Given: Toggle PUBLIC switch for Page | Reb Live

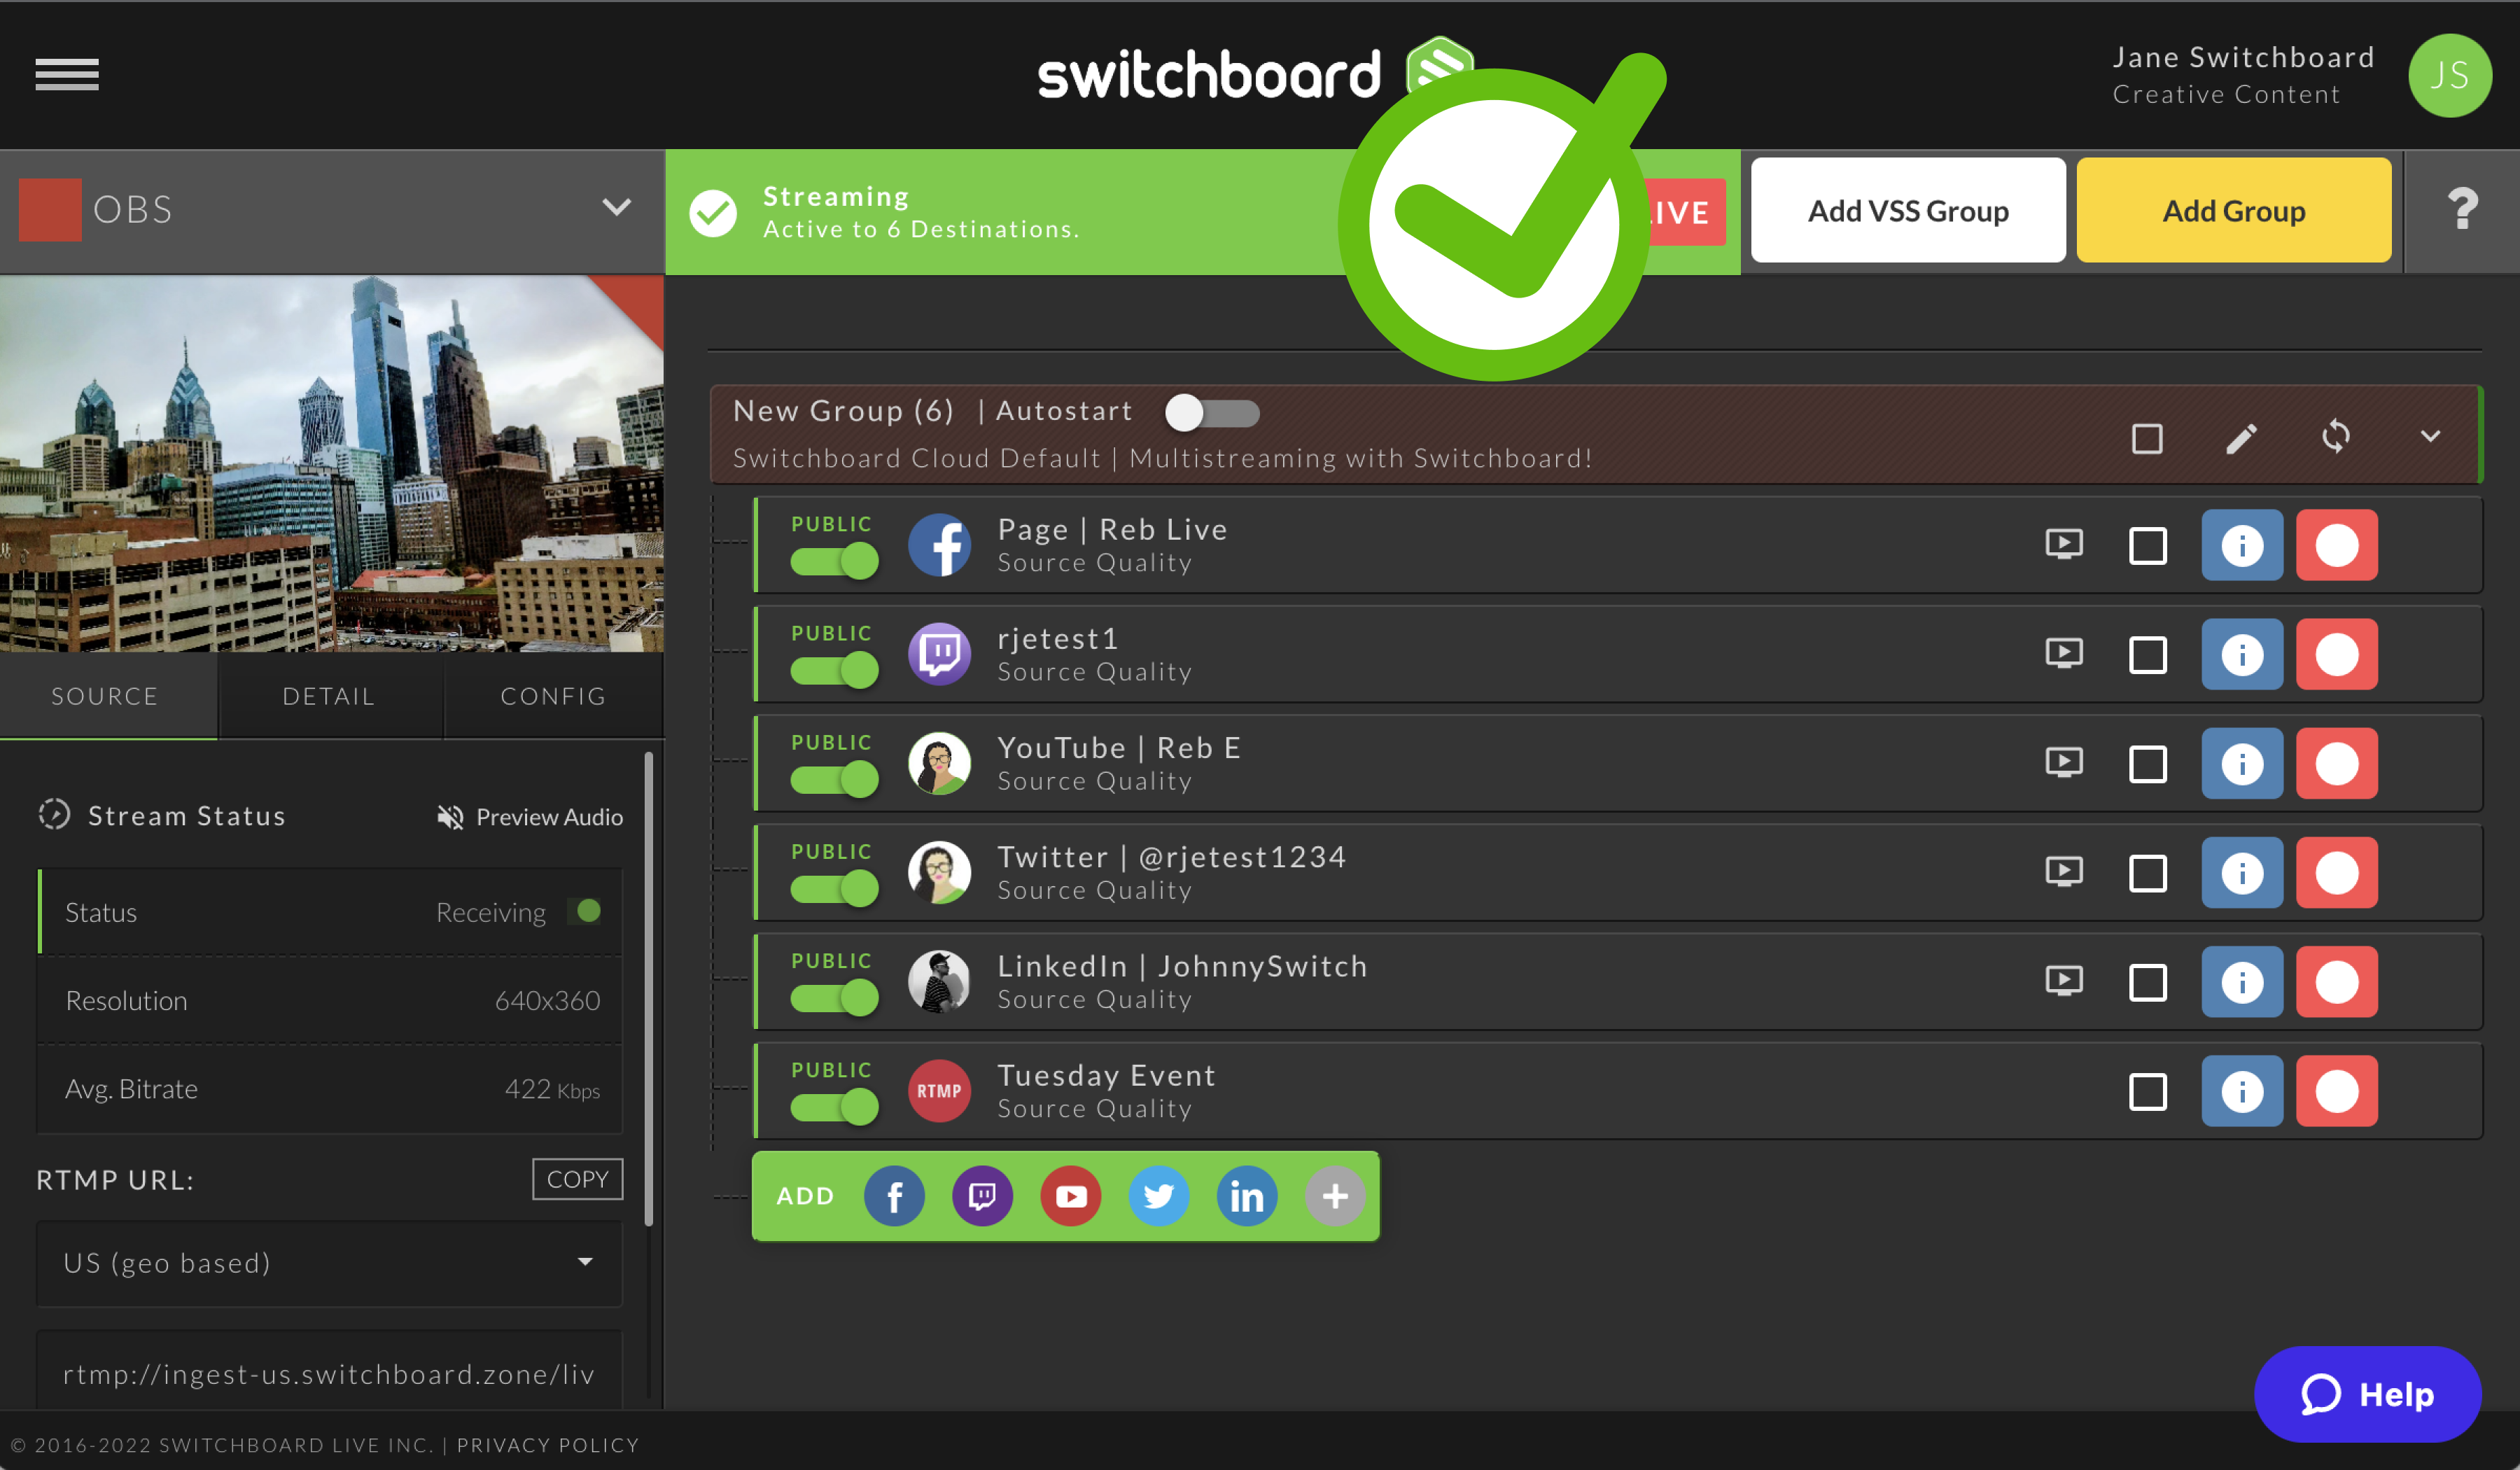Looking at the screenshot, I should pos(834,560).
